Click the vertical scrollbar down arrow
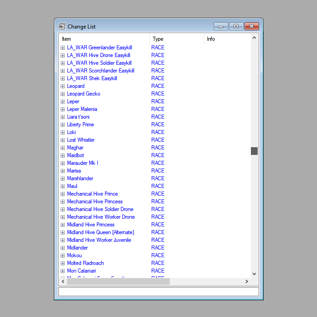Viewport: 317px width, 317px height. (x=255, y=274)
